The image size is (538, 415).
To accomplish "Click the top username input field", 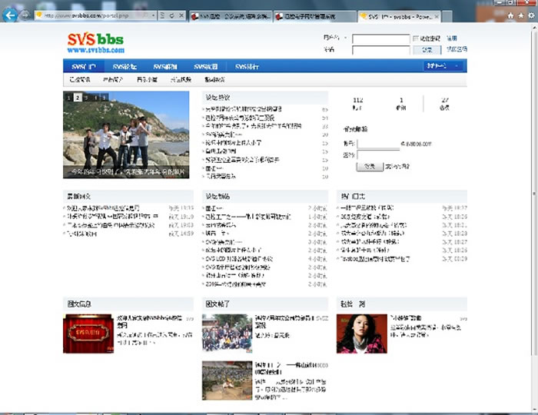I will click(x=380, y=38).
